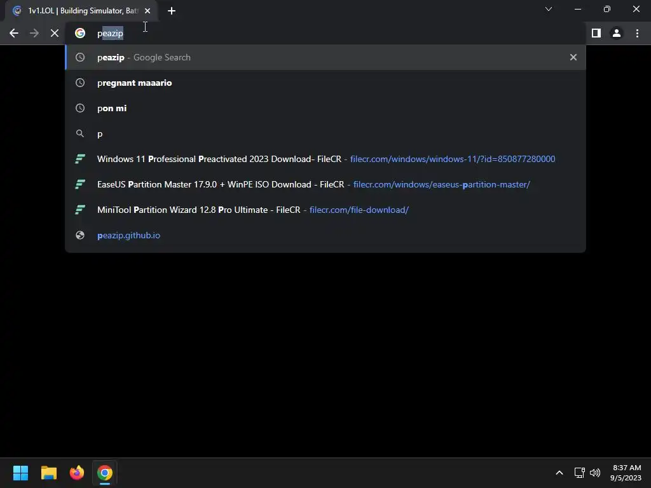Viewport: 651px width, 488px height.
Task: Click the forward navigation arrow
Action: (34, 33)
